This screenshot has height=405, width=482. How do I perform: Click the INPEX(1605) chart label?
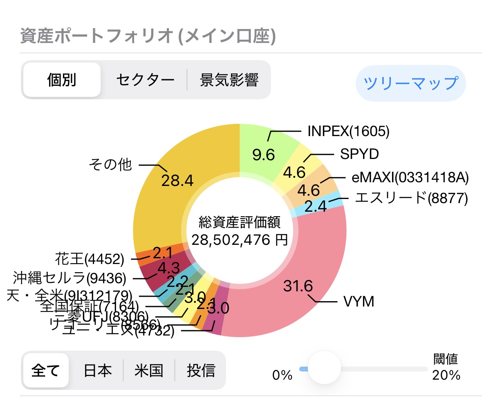pyautogui.click(x=348, y=131)
